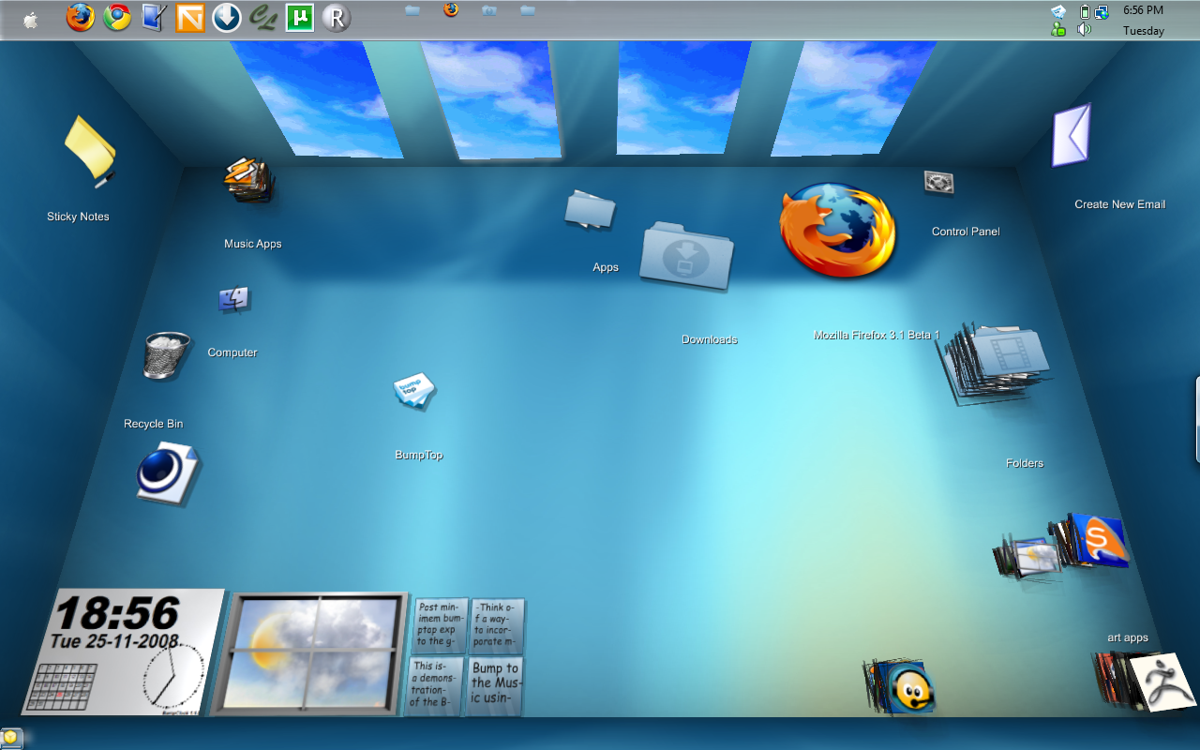This screenshot has height=750, width=1200.
Task: Open the Control Panel icon
Action: click(938, 183)
